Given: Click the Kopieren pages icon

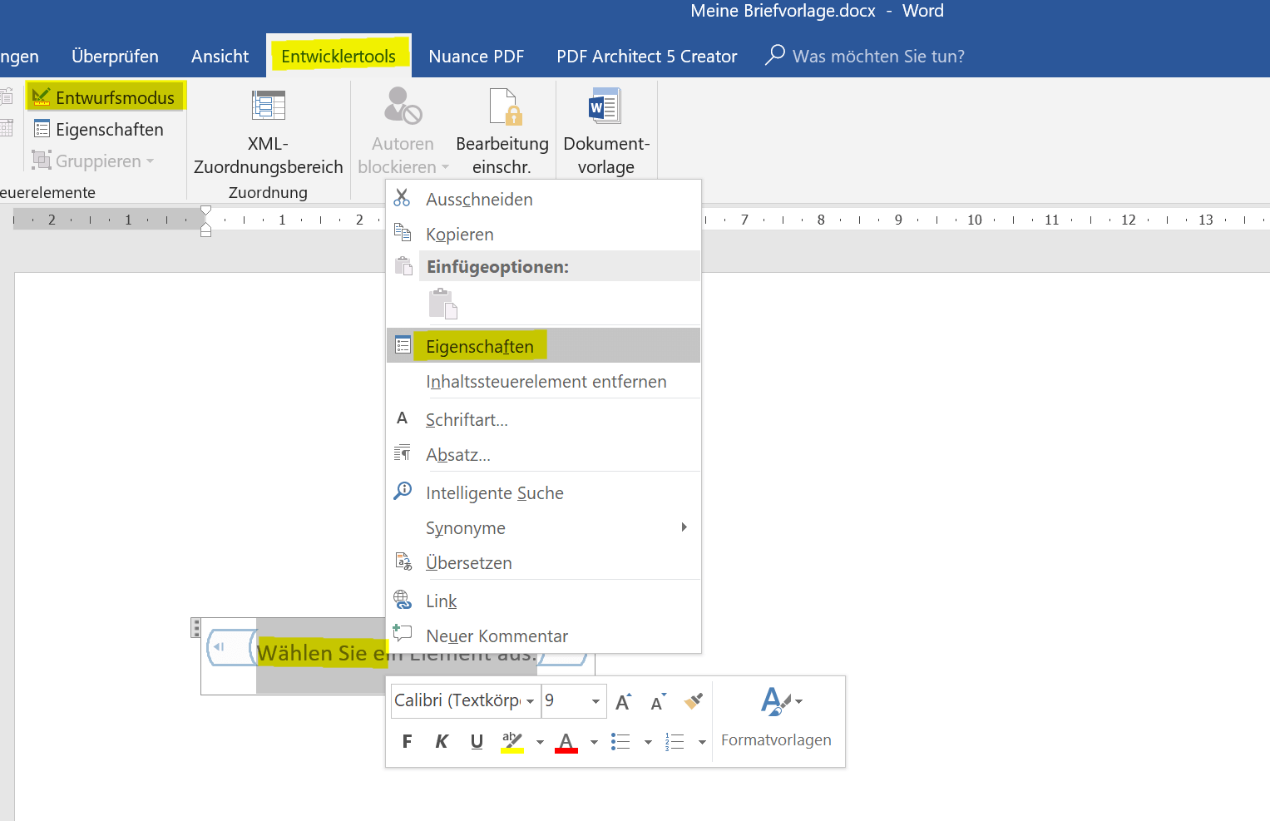Looking at the screenshot, I should (403, 232).
